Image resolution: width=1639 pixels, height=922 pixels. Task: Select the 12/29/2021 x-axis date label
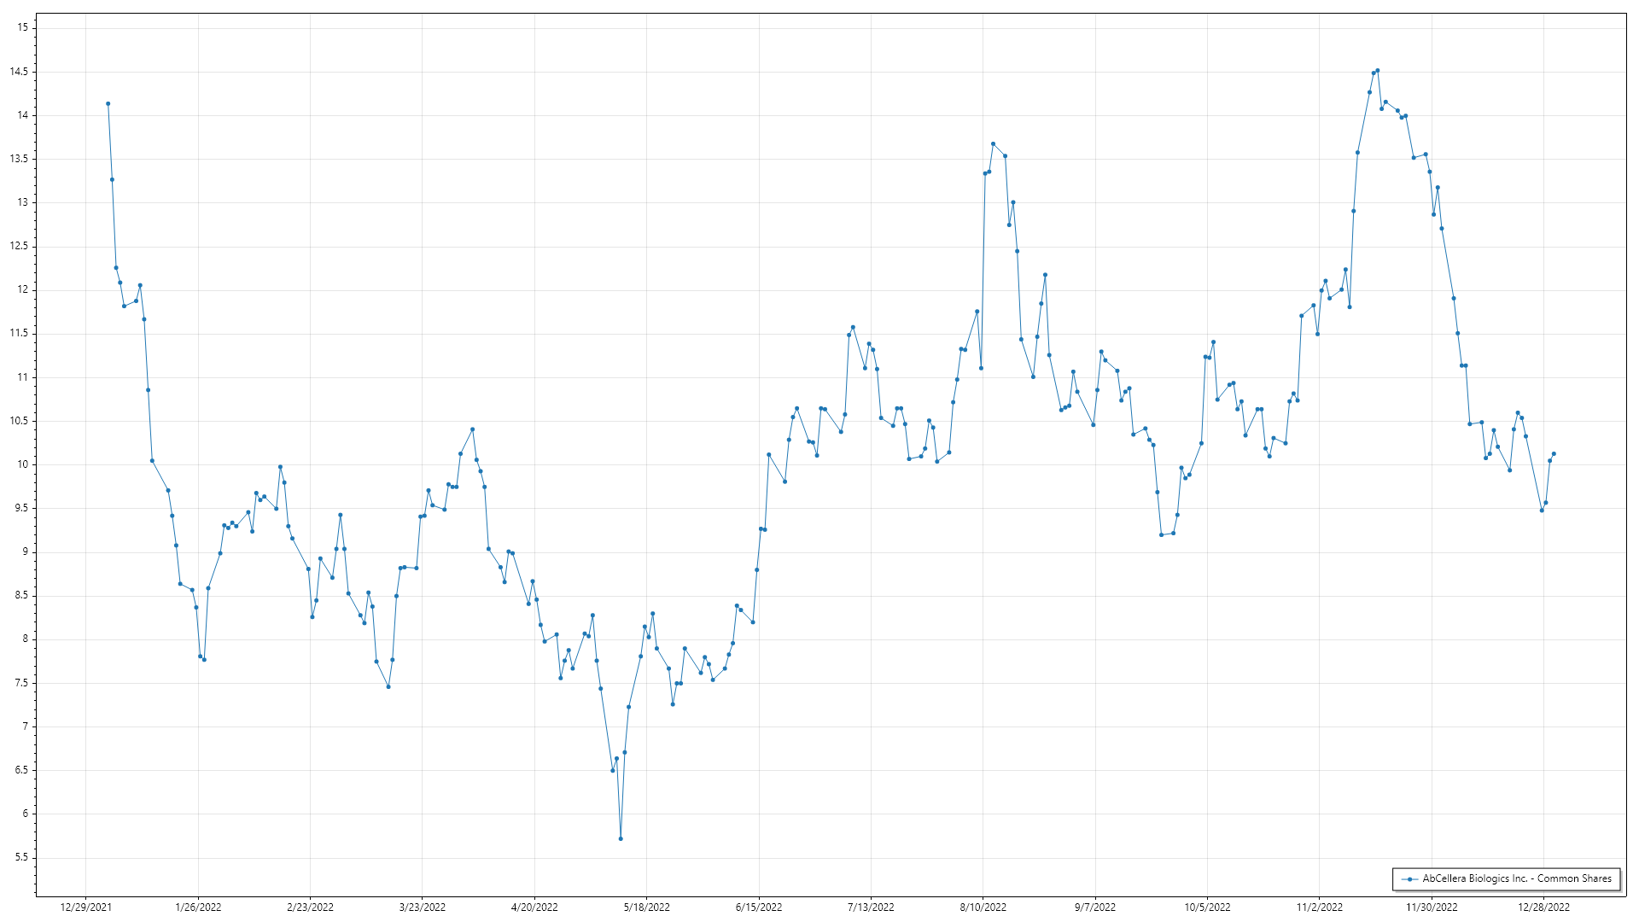click(x=85, y=907)
